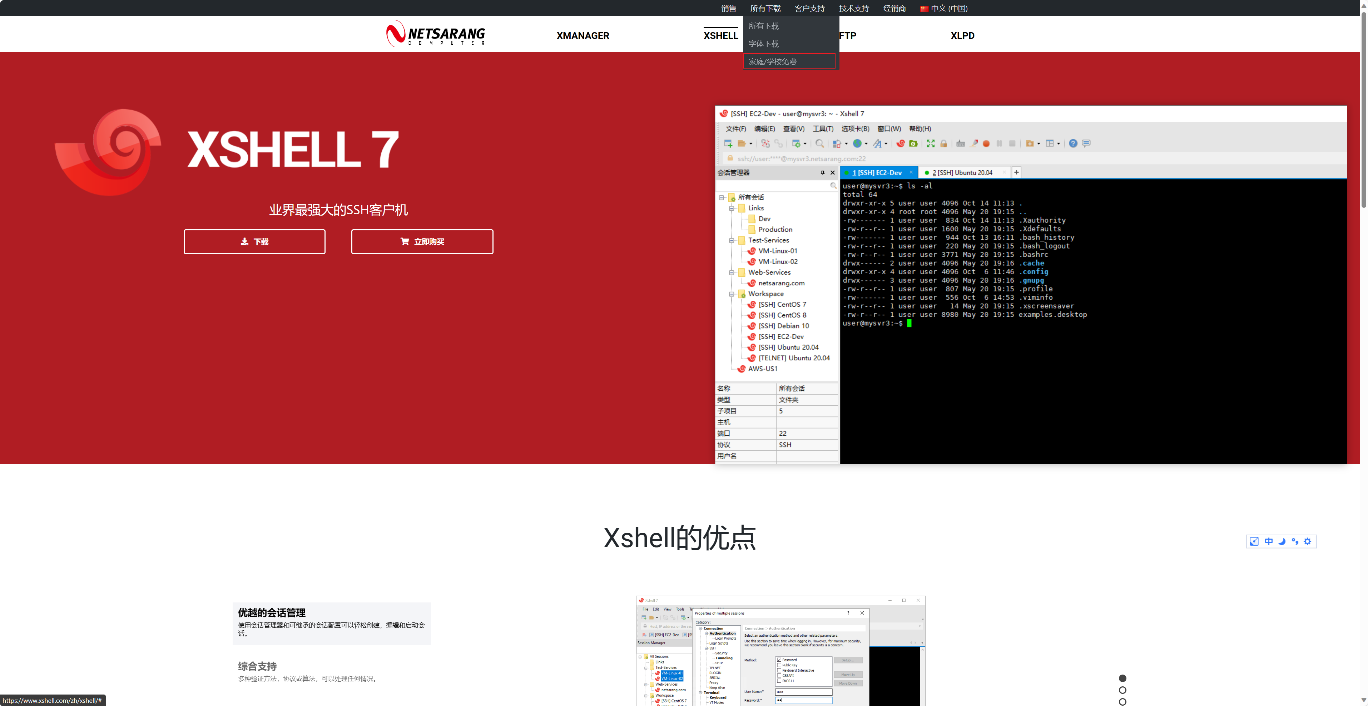
Task: Click the font letter A toolbar icon
Action: click(877, 143)
